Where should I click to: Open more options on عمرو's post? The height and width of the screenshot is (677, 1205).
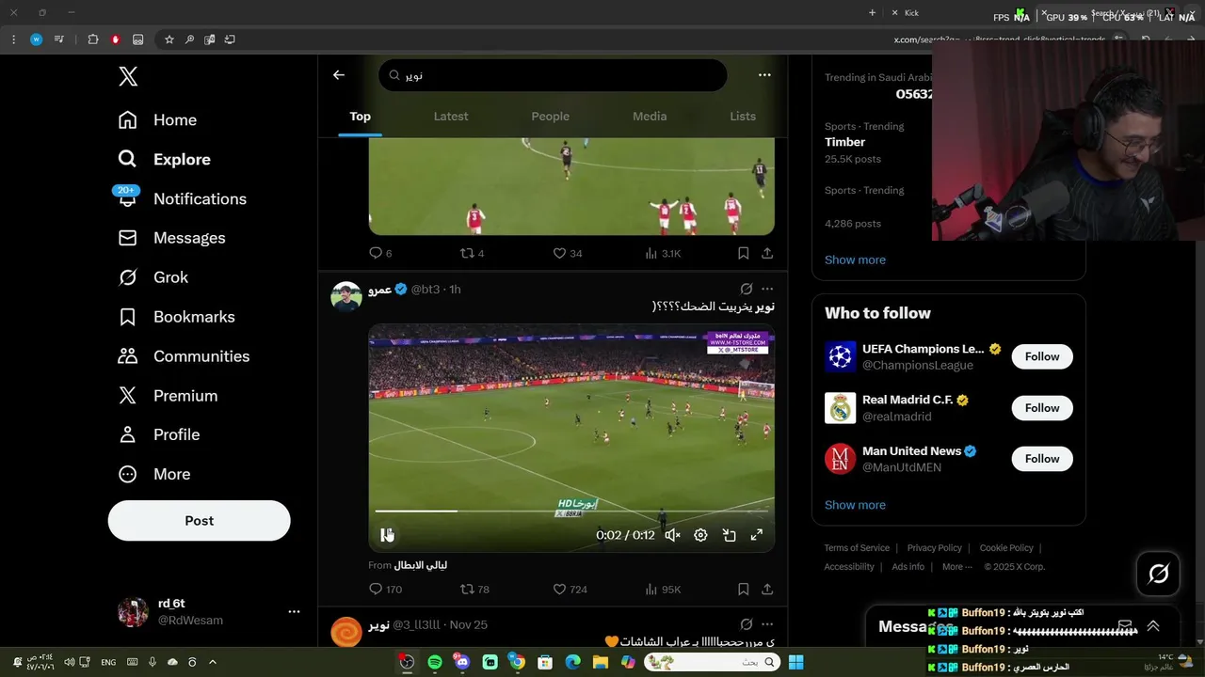[x=767, y=289]
